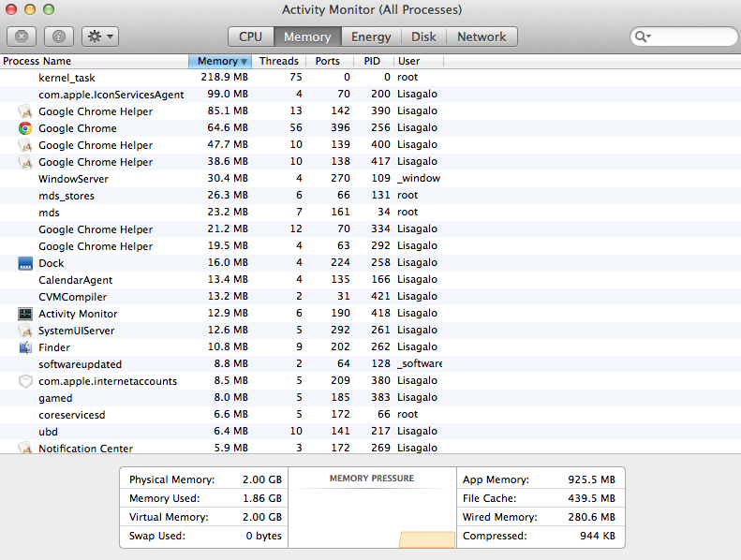Click PID 418 of Activity Monitor

(x=381, y=313)
